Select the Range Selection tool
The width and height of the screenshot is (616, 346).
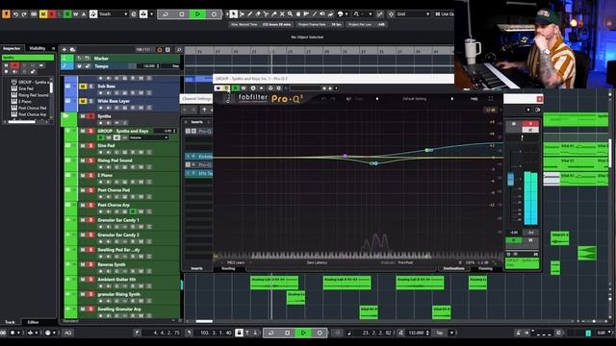tap(242, 14)
